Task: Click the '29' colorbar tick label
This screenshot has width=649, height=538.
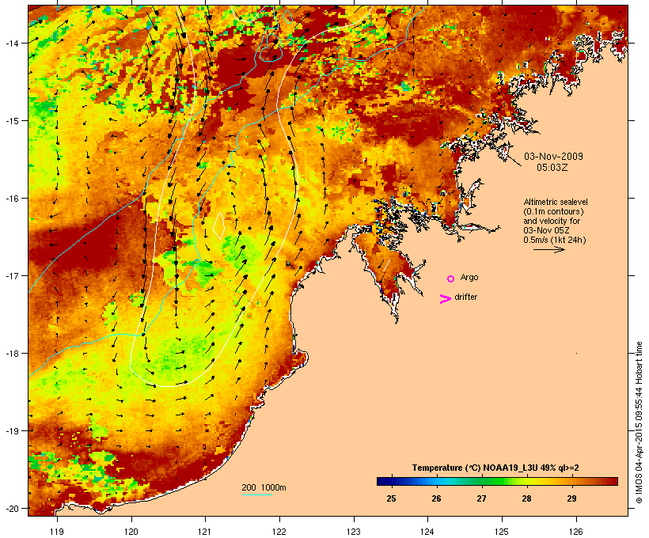Action: point(571,498)
